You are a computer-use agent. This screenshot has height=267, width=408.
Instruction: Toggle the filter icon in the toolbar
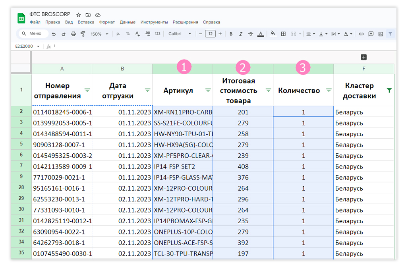pos(390,34)
